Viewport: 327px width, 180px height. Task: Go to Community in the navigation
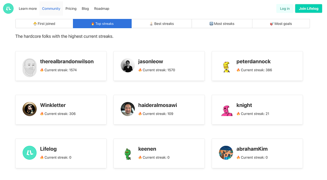coord(51,8)
